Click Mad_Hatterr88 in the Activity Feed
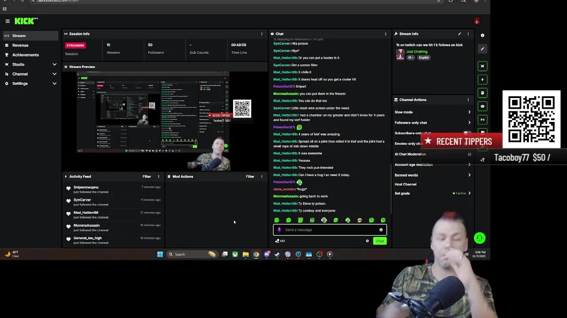Image resolution: width=567 pixels, height=318 pixels. (86, 213)
